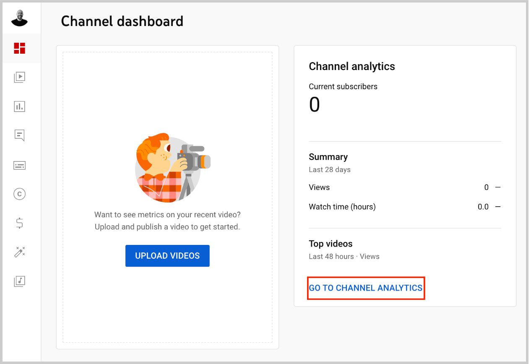Open the Comments sidebar icon
This screenshot has width=531, height=364.
click(20, 135)
